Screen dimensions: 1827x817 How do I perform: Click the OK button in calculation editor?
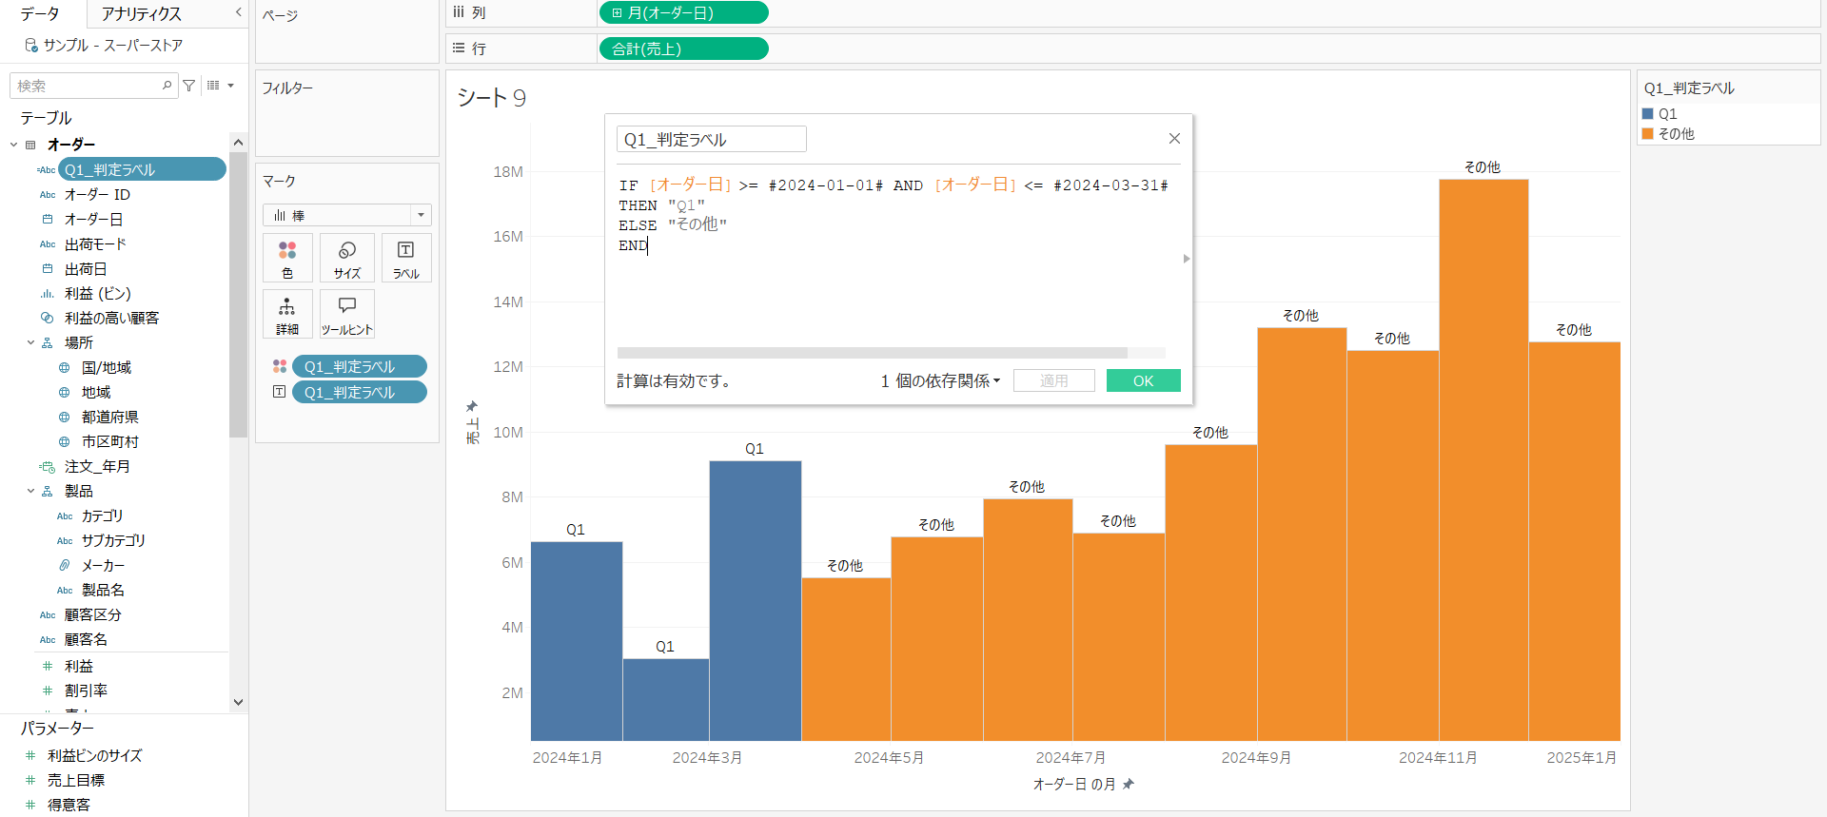coord(1143,380)
